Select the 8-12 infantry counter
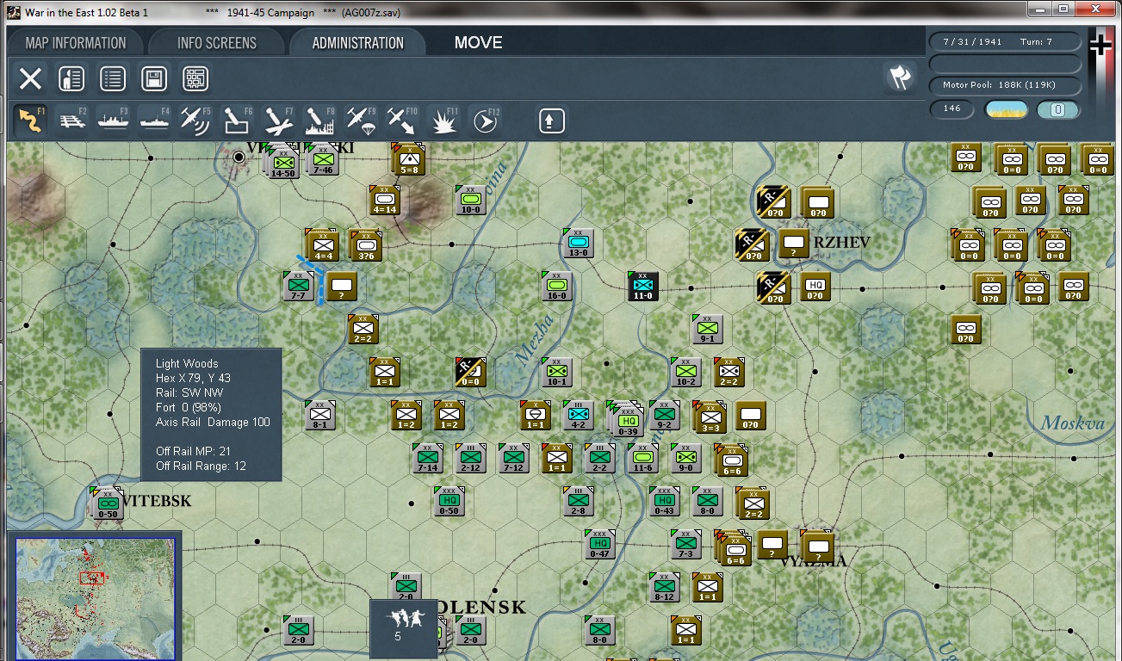The width and height of the screenshot is (1122, 661). [665, 588]
